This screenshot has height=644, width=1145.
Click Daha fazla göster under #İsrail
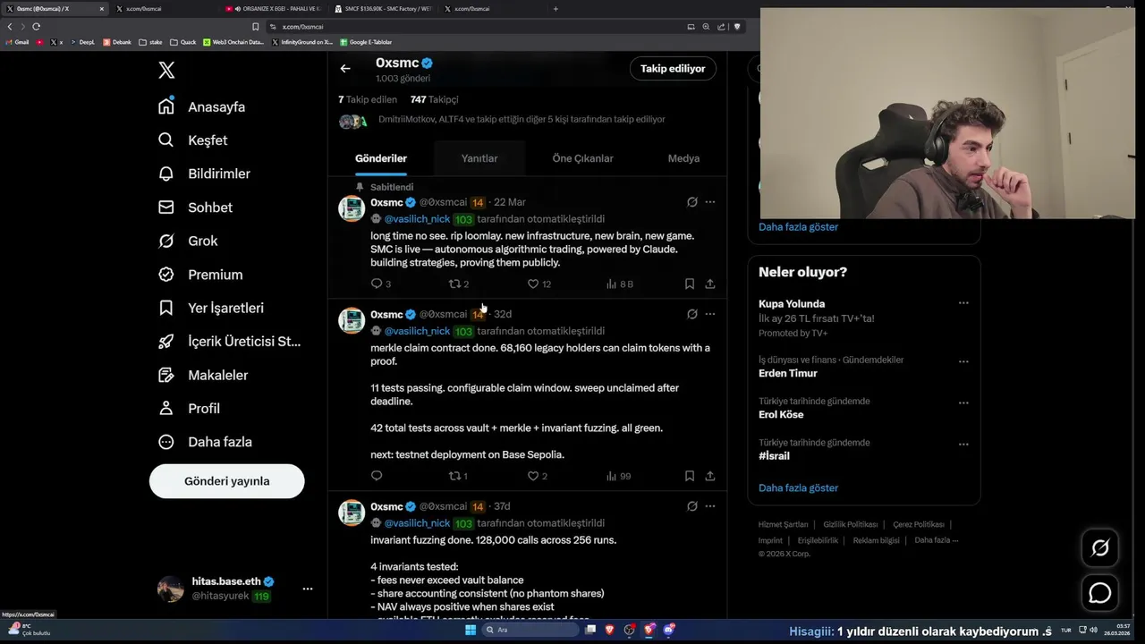(798, 487)
